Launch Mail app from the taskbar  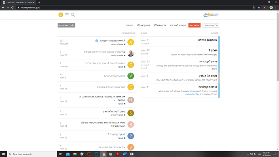(68, 154)
